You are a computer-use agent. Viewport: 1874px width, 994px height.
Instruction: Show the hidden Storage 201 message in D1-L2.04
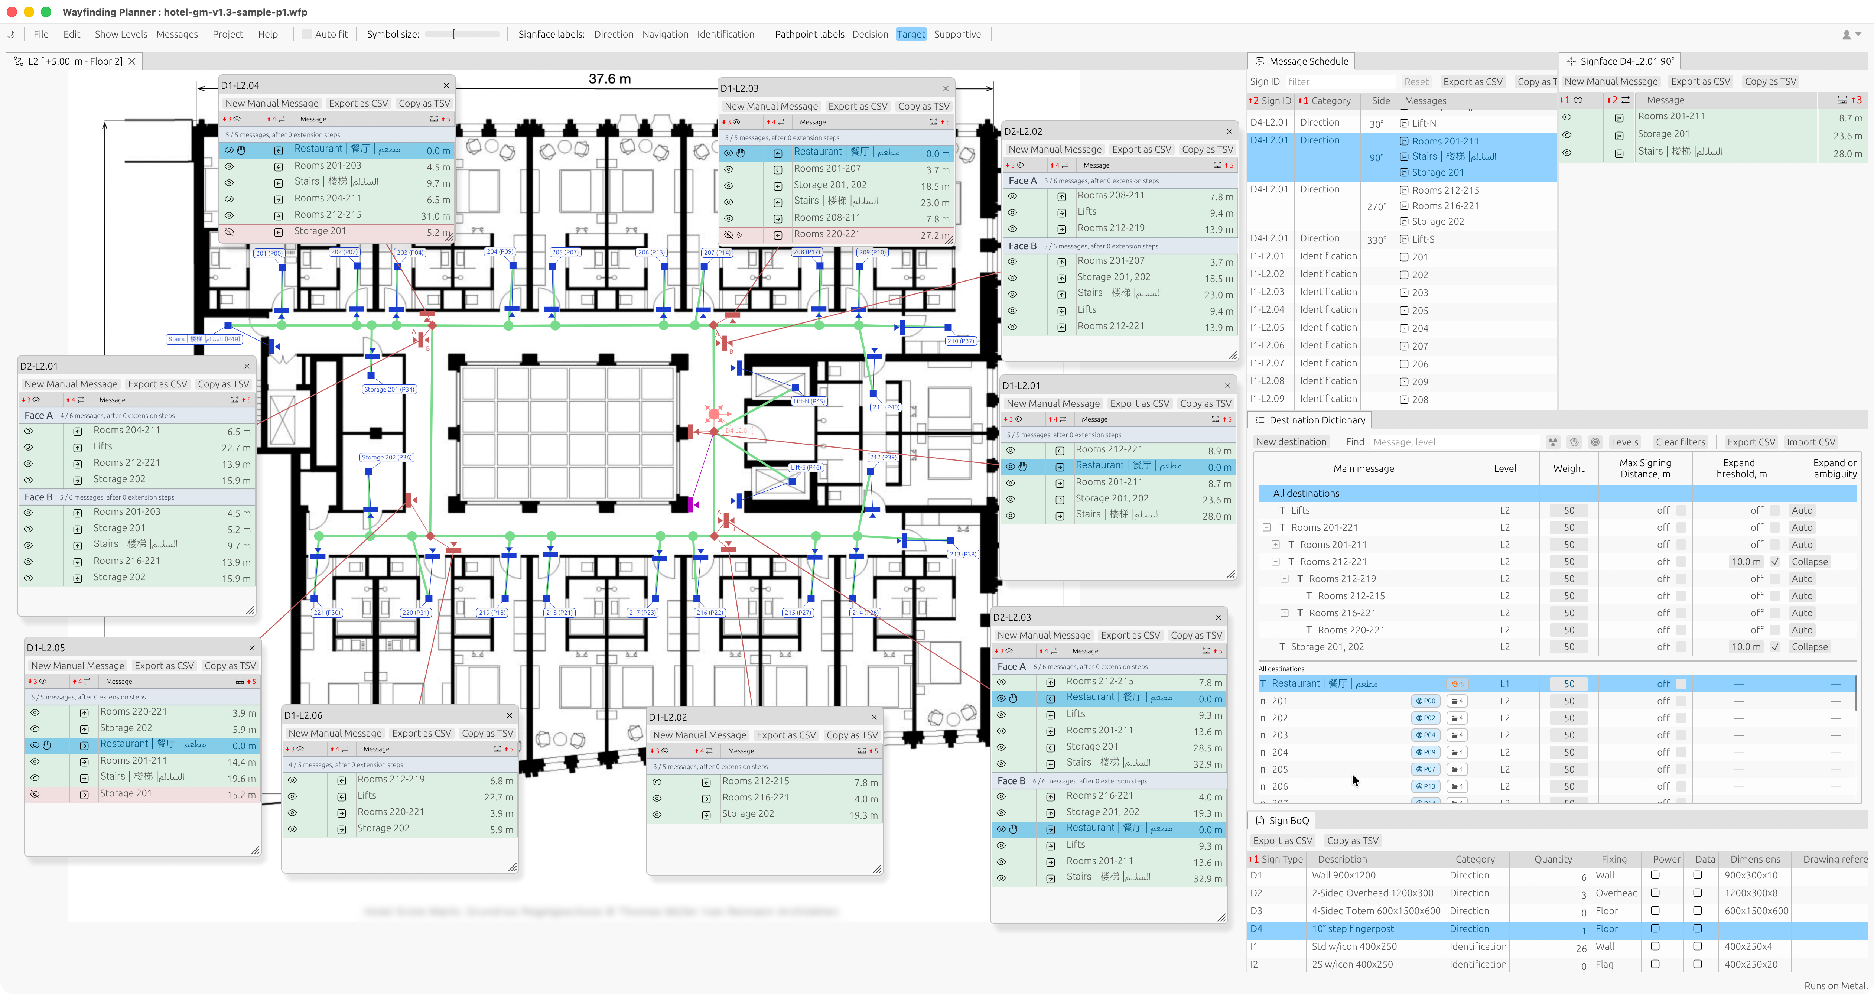[229, 232]
